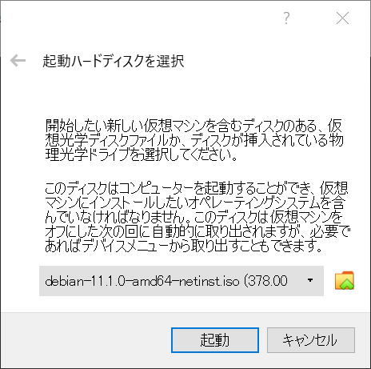The width and height of the screenshot is (371, 369).
Task: Dismiss the window with the top-right close button
Action: 342,18
